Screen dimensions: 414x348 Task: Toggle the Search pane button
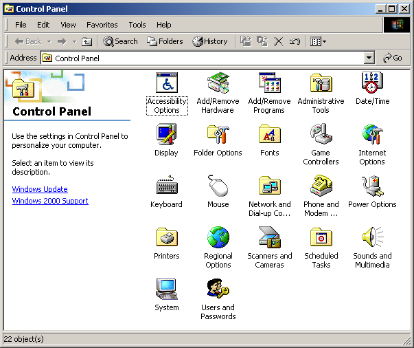pos(120,41)
